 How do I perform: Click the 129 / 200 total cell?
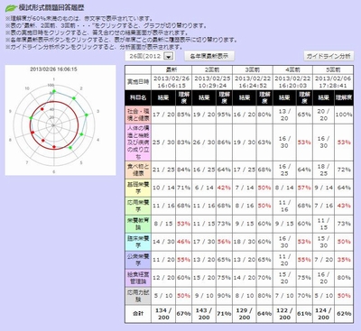tap(244, 314)
